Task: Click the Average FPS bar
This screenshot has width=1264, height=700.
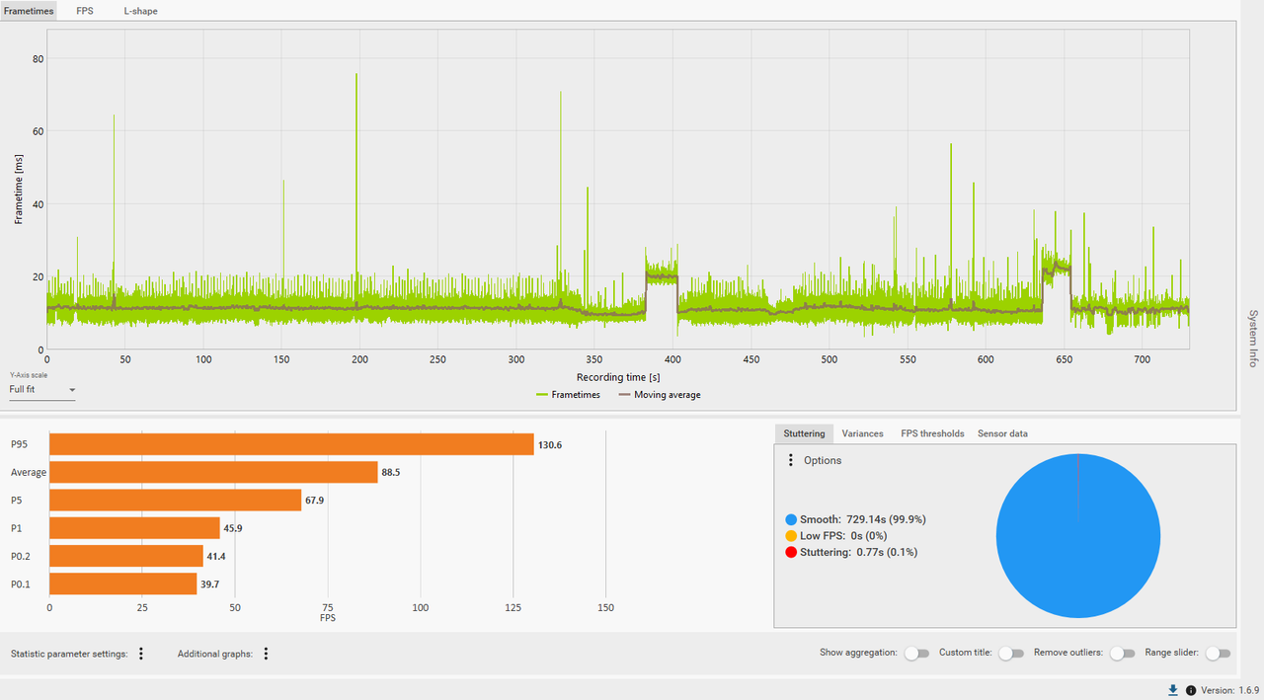Action: click(x=213, y=472)
